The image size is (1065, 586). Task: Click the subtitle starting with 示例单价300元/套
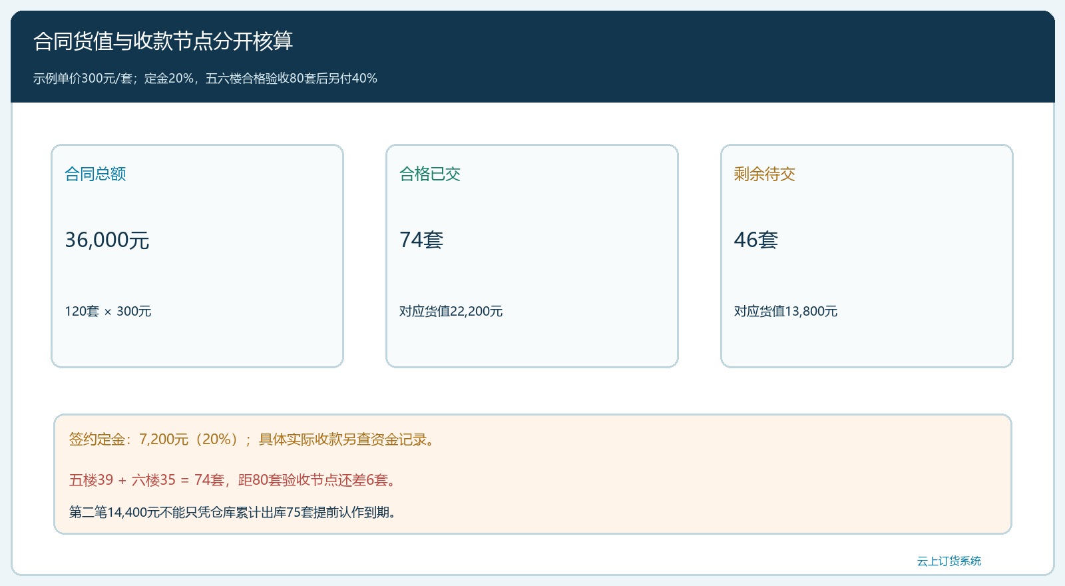pos(205,78)
